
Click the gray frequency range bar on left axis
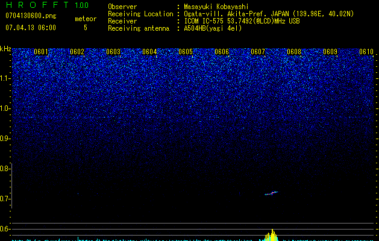[11, 186]
